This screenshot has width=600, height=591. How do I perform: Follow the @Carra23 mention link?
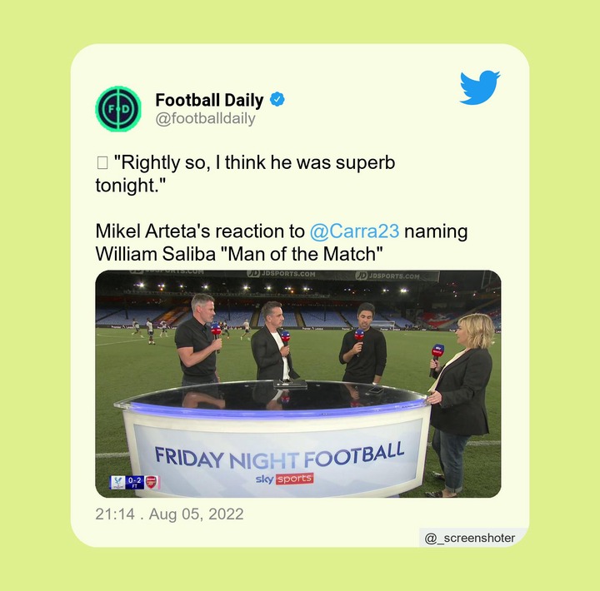pos(354,231)
